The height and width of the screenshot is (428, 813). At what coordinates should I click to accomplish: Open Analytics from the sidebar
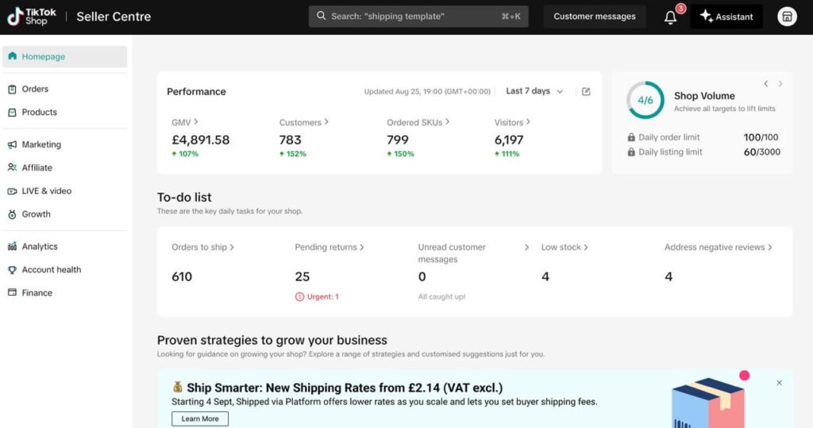(x=40, y=247)
